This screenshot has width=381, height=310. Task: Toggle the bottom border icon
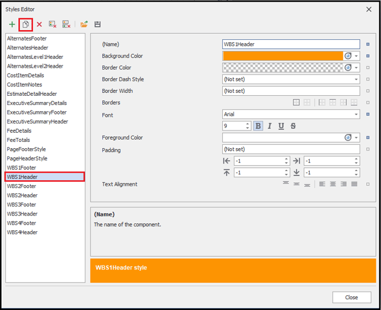[354, 103]
